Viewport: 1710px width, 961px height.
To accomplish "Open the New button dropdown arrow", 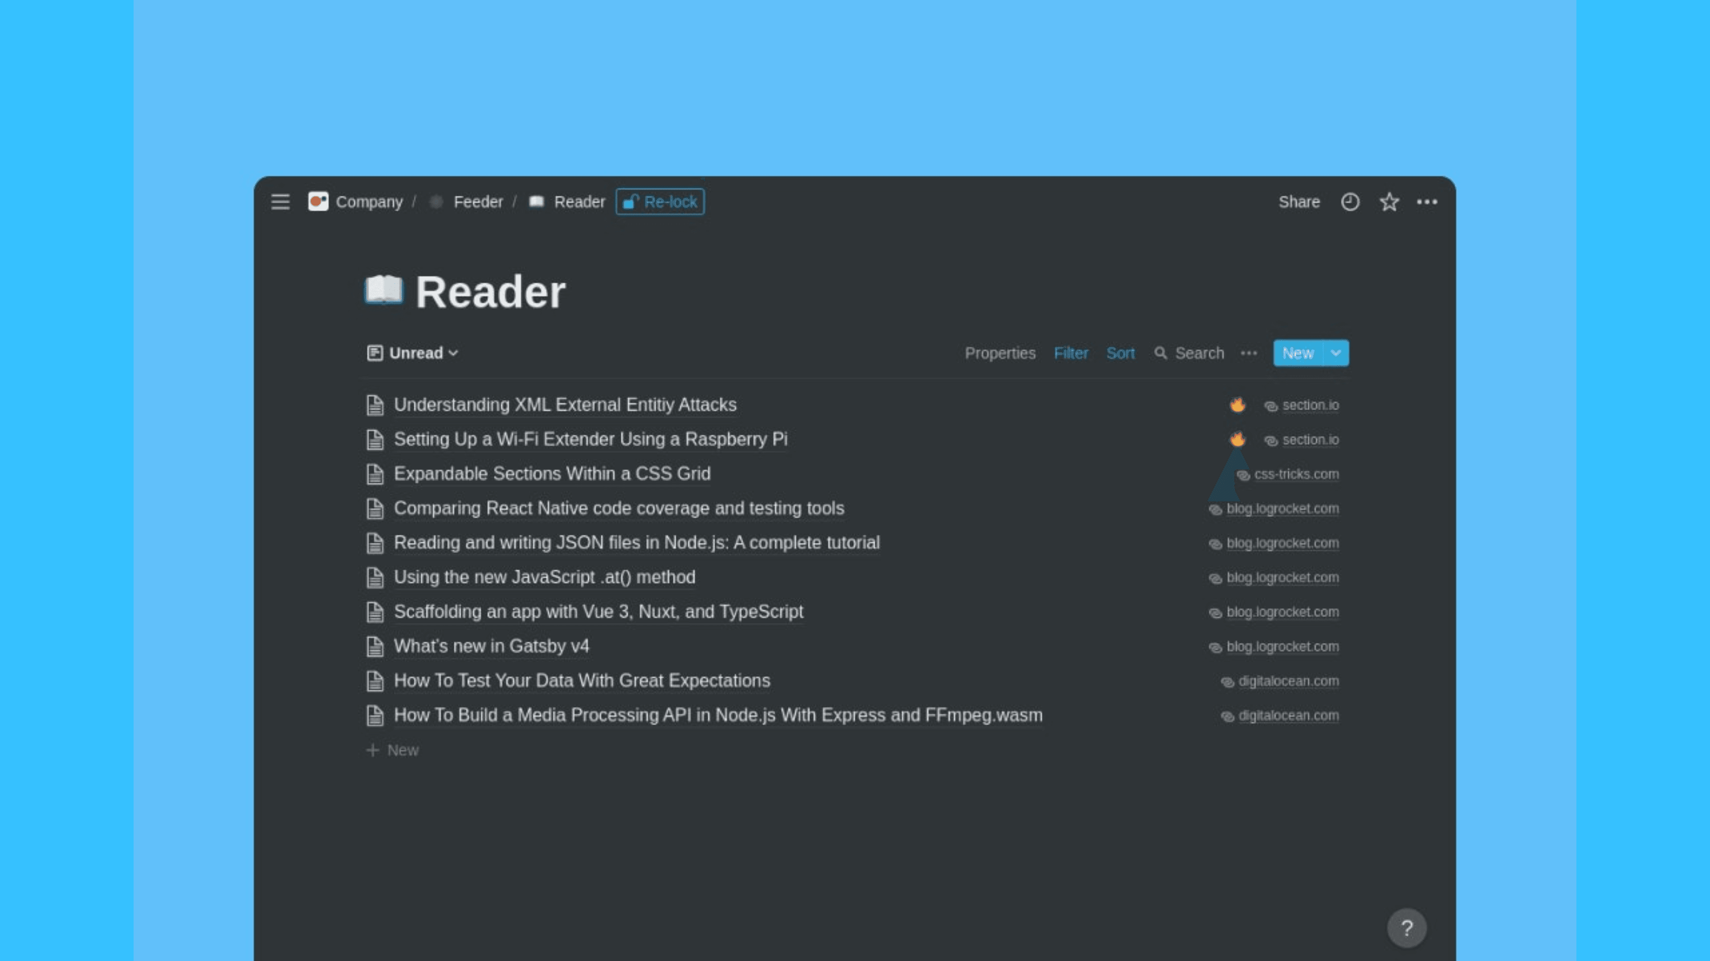I will pos(1335,353).
